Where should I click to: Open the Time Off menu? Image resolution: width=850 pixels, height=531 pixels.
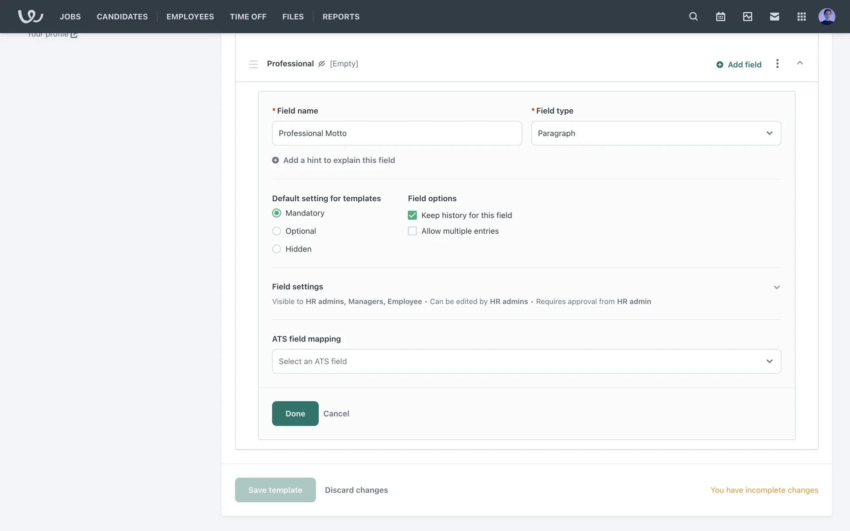[x=248, y=16]
